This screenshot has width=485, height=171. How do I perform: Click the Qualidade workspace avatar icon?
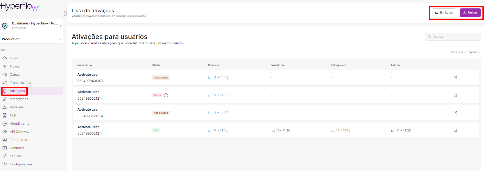coord(5,25)
